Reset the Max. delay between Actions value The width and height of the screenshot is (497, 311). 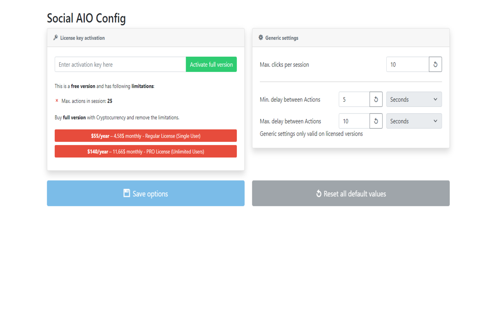pyautogui.click(x=376, y=121)
